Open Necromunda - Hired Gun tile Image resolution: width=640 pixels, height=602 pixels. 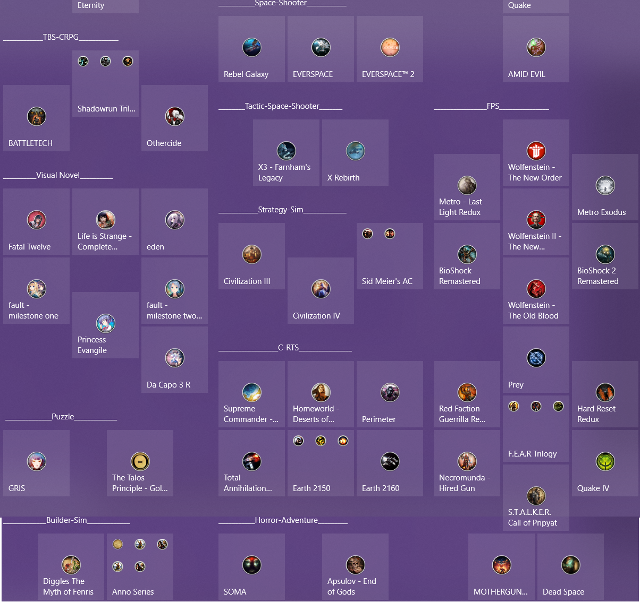click(467, 463)
